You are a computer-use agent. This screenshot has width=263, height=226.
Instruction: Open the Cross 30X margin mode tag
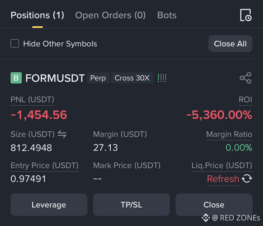pos(132,78)
